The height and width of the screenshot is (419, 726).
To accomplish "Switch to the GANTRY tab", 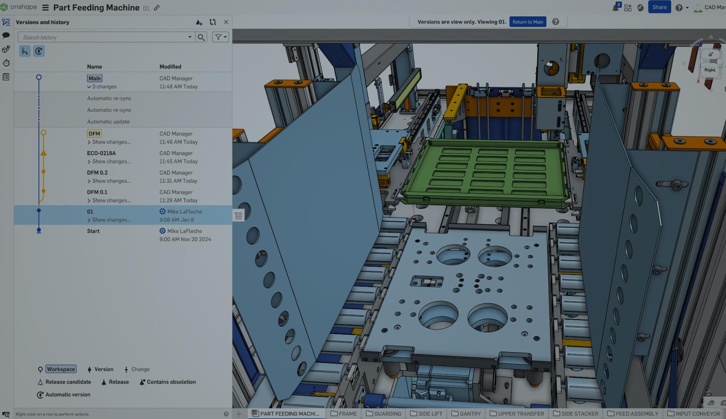I will [x=466, y=414].
